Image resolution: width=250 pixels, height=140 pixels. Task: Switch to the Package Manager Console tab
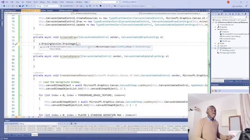pyautogui.click(x=21, y=135)
